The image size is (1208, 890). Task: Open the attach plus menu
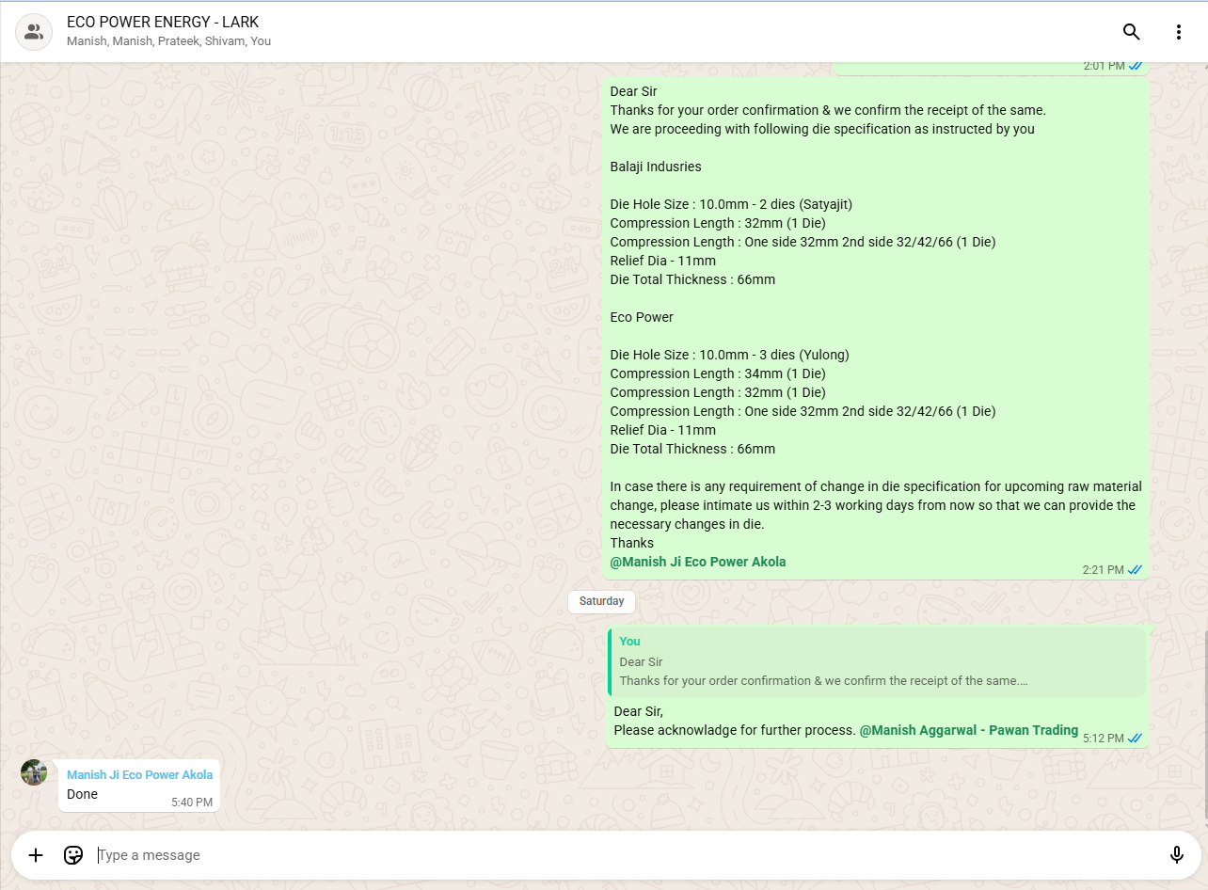click(36, 855)
